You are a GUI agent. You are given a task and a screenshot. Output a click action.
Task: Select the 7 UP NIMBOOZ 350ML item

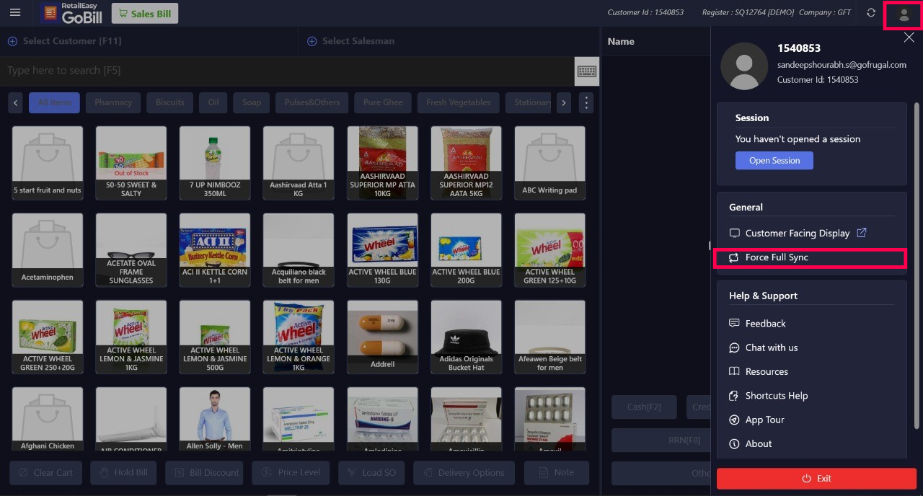click(215, 163)
